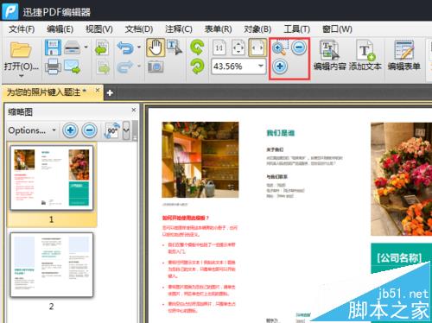
Task: Set zoom to actual size 1:1
Action: (x=219, y=47)
